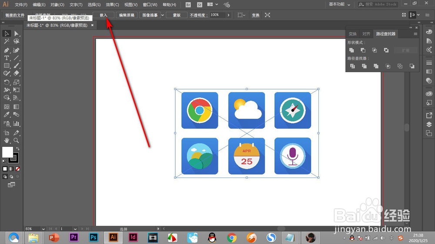Reset to default fill and stroke
Viewport: 435px width, 244px height.
point(4,161)
